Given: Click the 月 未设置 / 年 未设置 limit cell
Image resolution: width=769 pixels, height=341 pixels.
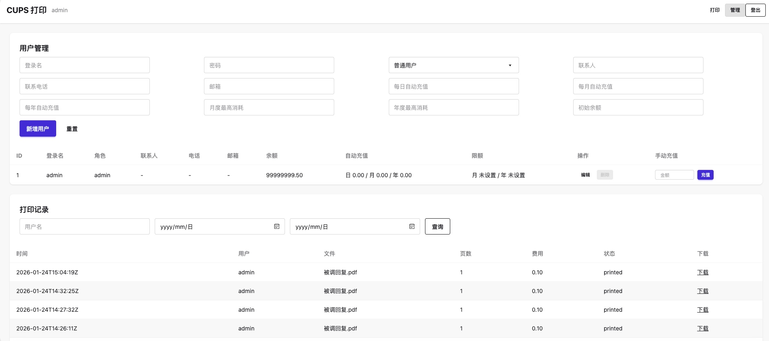Looking at the screenshot, I should 498,175.
